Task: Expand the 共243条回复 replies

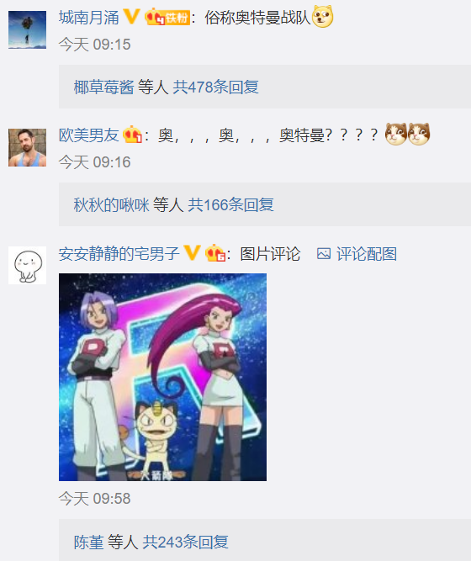Action: (185, 542)
